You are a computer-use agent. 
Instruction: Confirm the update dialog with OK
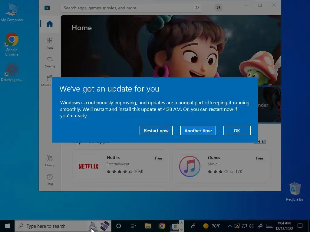pyautogui.click(x=237, y=130)
